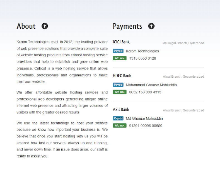Image resolution: width=220 pixels, height=178 pixels.
Task: Click the green A/c no. badge under ICICI Bank
Action: tap(120, 58)
